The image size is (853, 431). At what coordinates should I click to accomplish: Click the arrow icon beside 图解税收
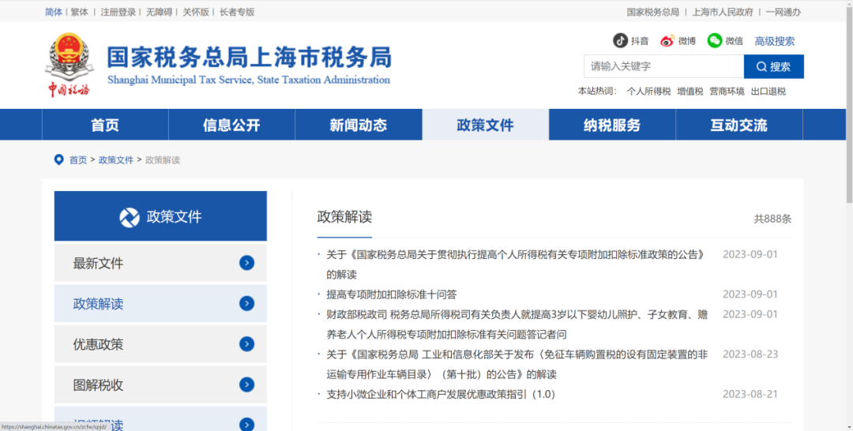tap(246, 384)
